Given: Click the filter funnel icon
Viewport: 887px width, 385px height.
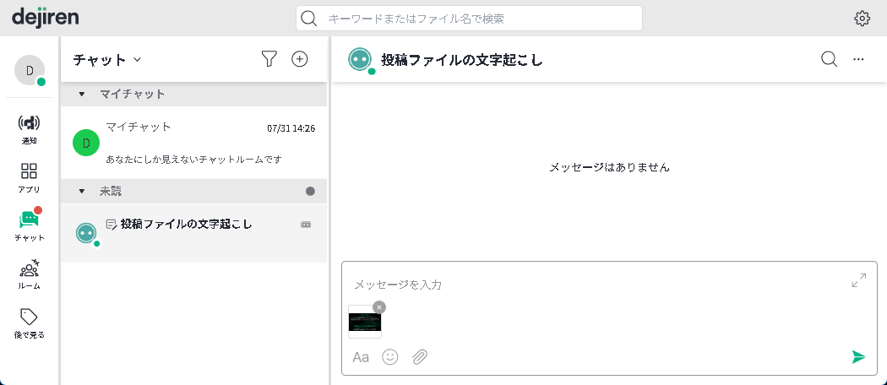Looking at the screenshot, I should click(x=269, y=58).
